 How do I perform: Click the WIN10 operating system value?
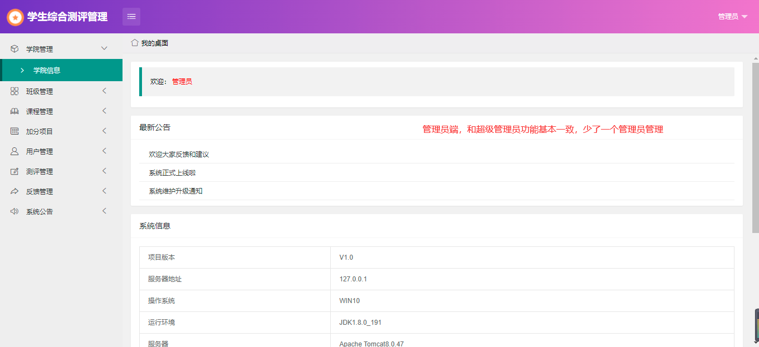pos(350,301)
